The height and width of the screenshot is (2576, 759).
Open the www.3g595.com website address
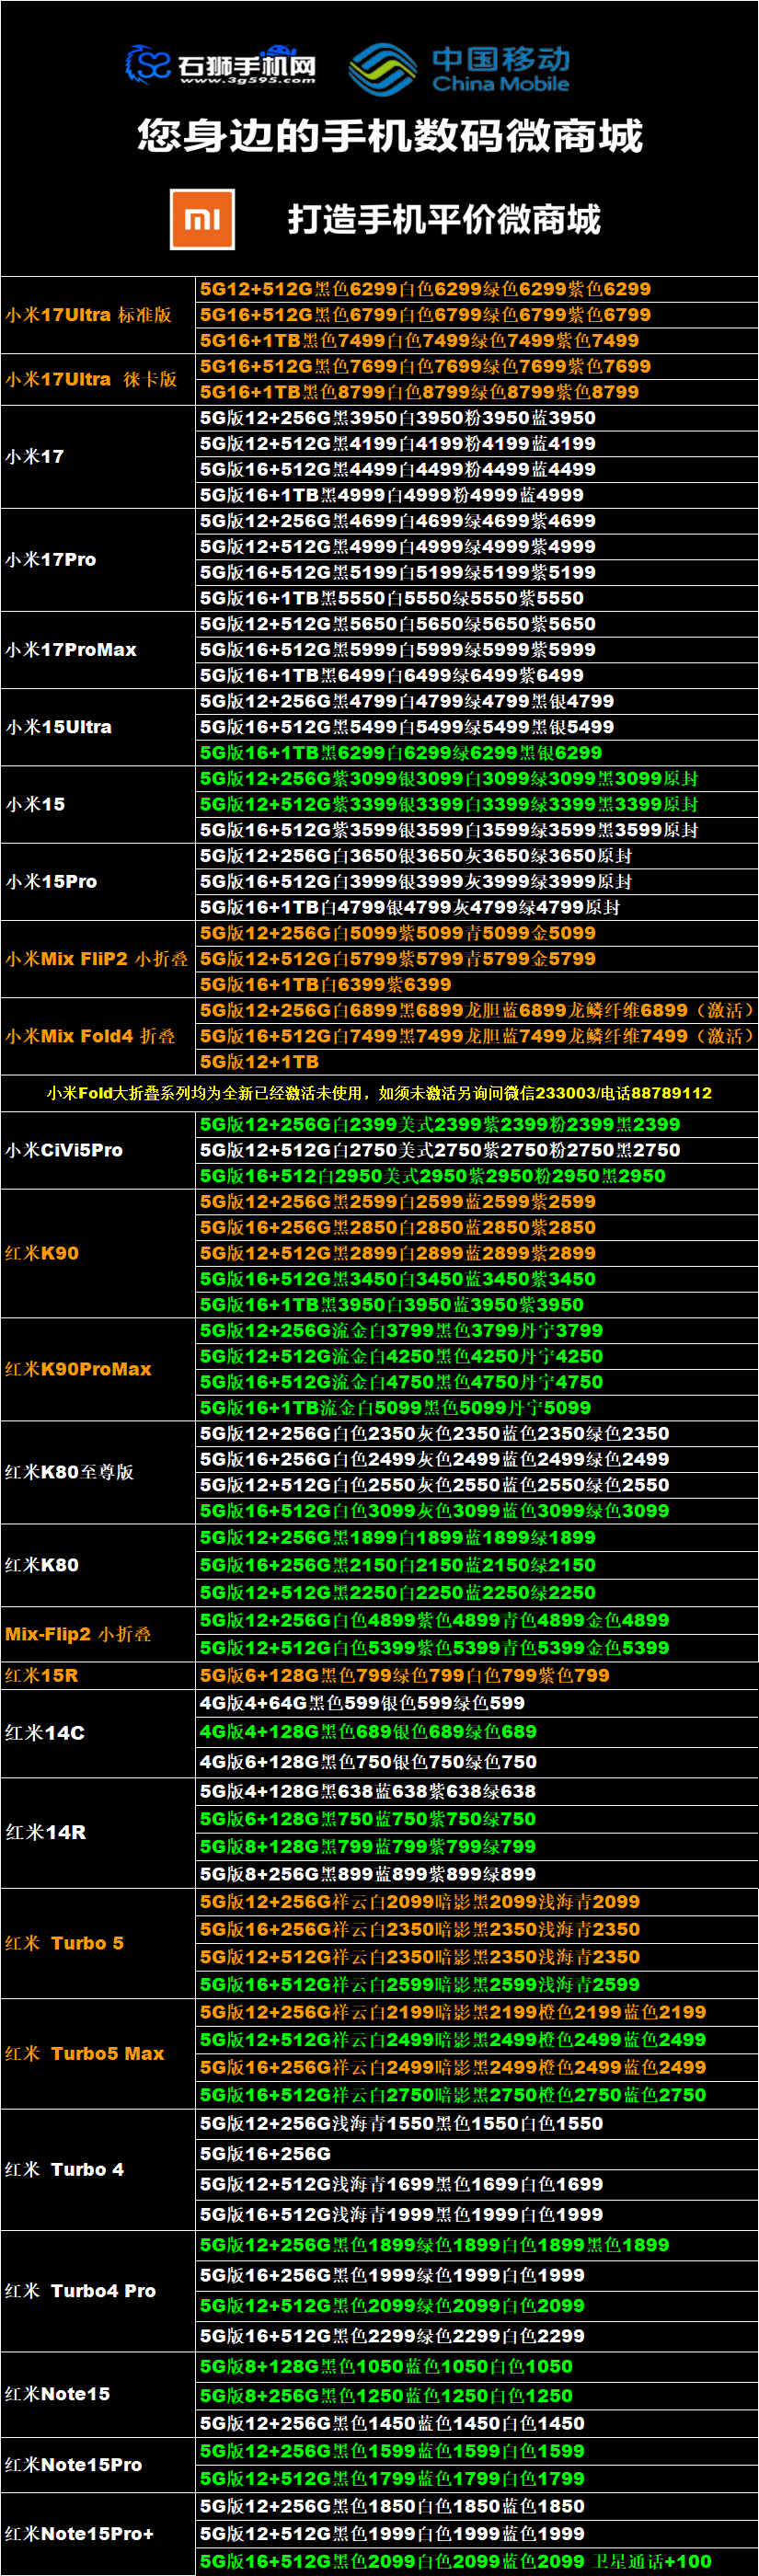(247, 81)
